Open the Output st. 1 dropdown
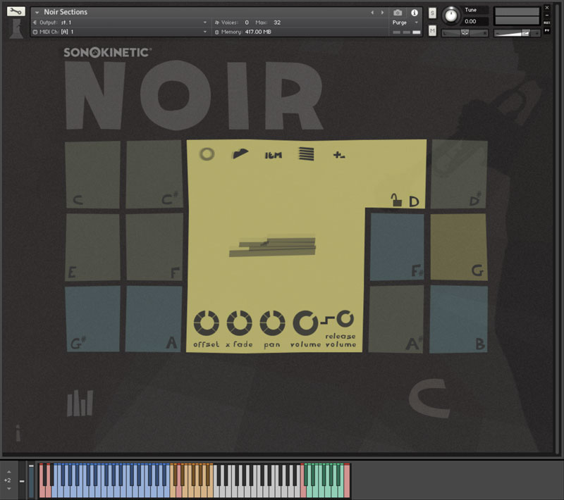The height and width of the screenshot is (500, 564). pyautogui.click(x=120, y=23)
